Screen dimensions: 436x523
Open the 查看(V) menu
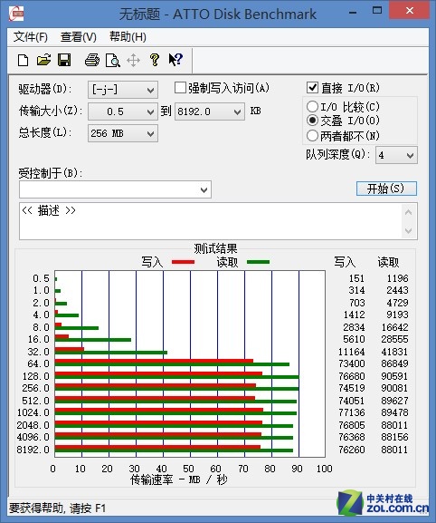[78, 37]
